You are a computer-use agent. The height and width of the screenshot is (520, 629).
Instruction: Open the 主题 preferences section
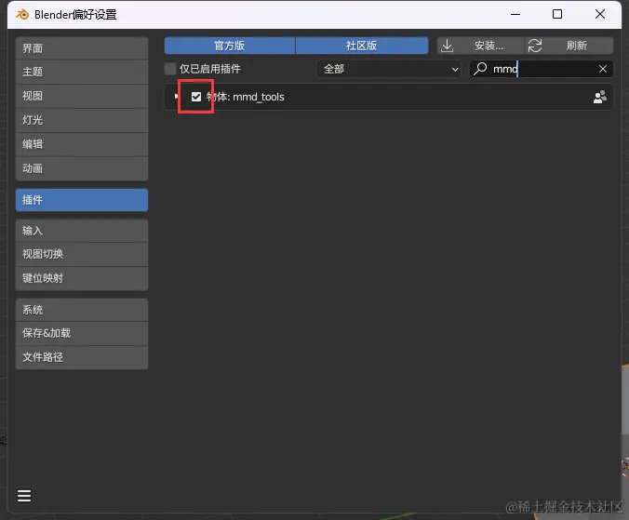click(82, 73)
